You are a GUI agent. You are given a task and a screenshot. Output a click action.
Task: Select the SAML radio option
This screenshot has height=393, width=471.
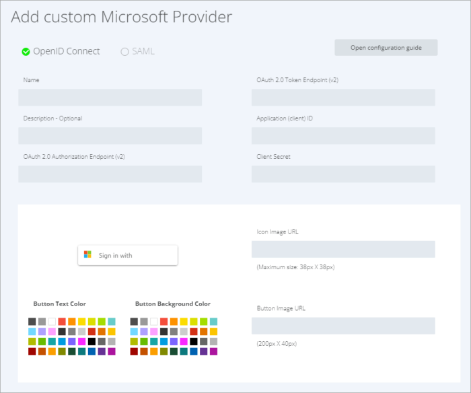(x=124, y=52)
